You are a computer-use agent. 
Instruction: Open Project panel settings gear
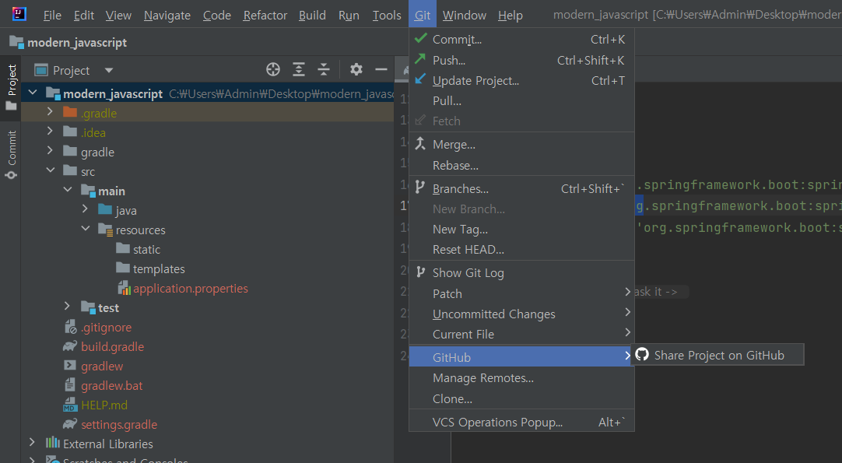(356, 70)
